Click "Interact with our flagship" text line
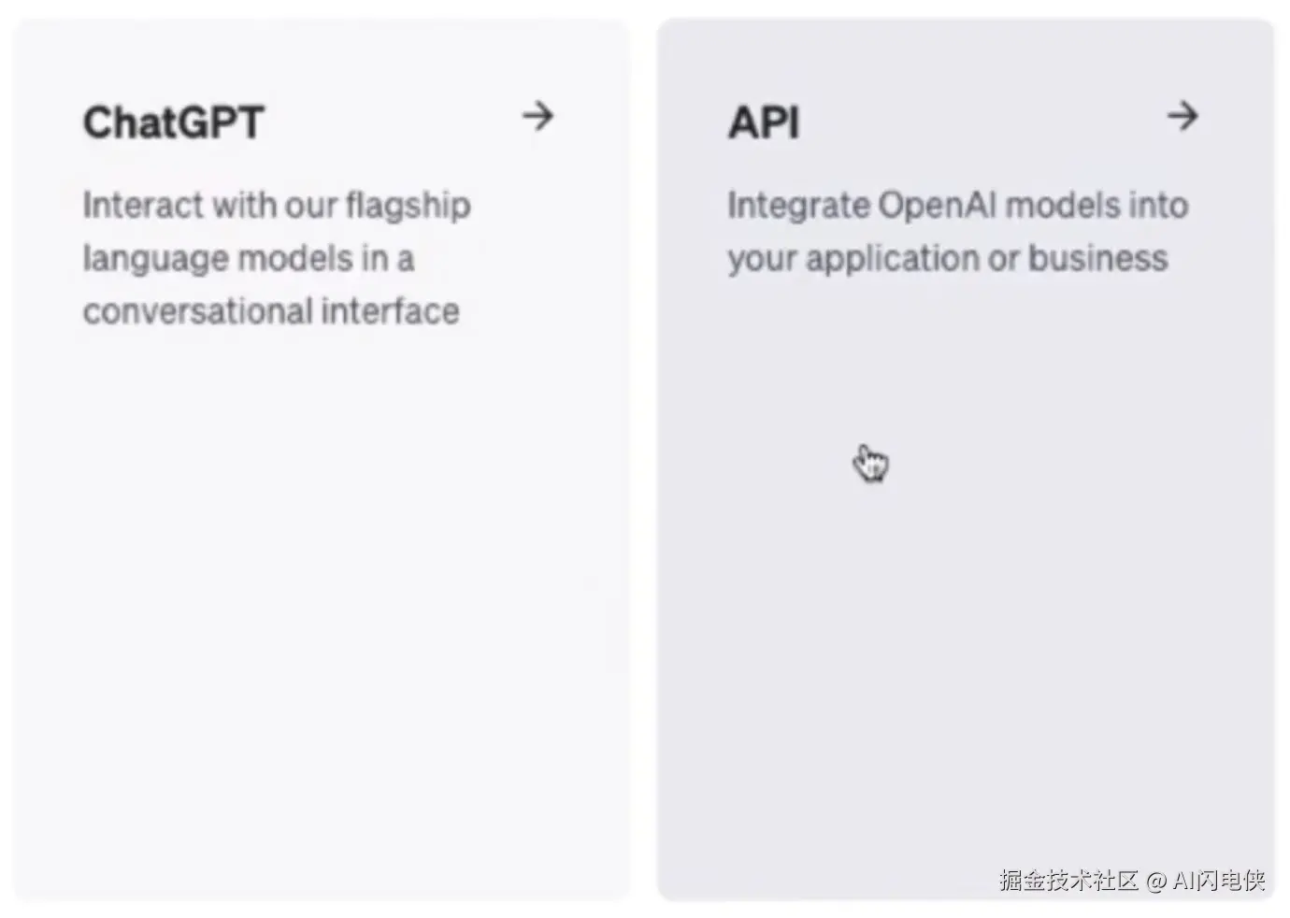The image size is (1290, 918). pos(277,206)
